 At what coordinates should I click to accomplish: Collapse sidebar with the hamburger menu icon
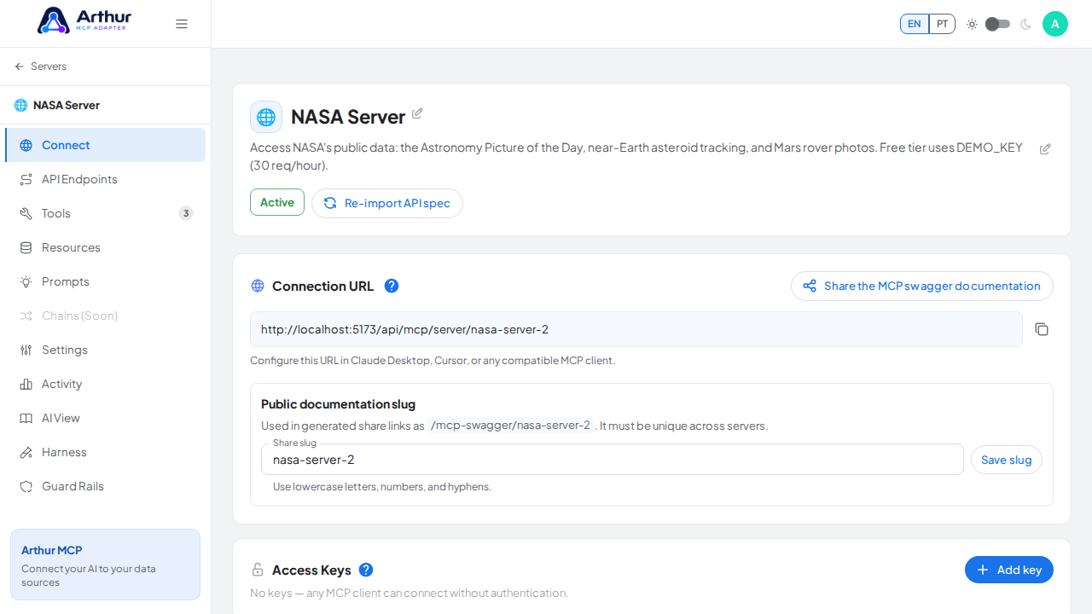182,24
